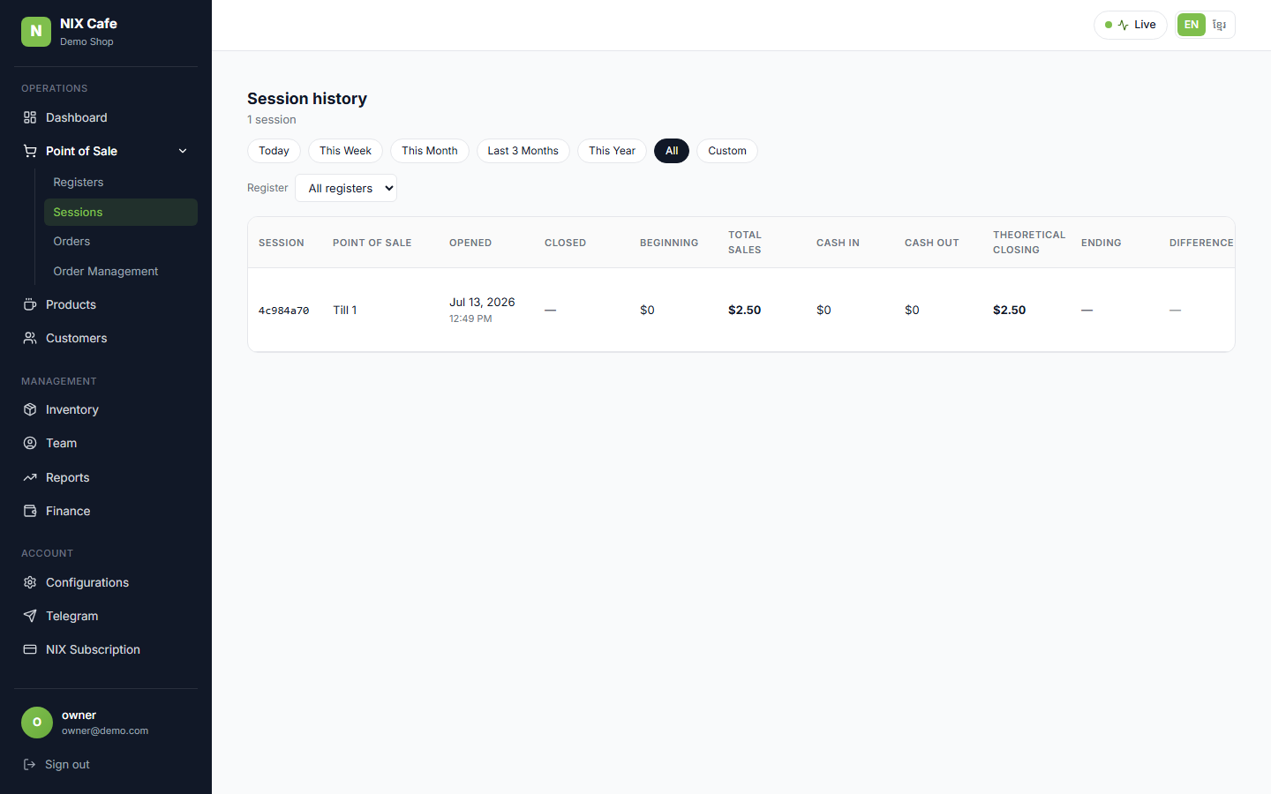Viewport: 1271px width, 794px height.
Task: Filter sessions by This Year
Action: 612,151
